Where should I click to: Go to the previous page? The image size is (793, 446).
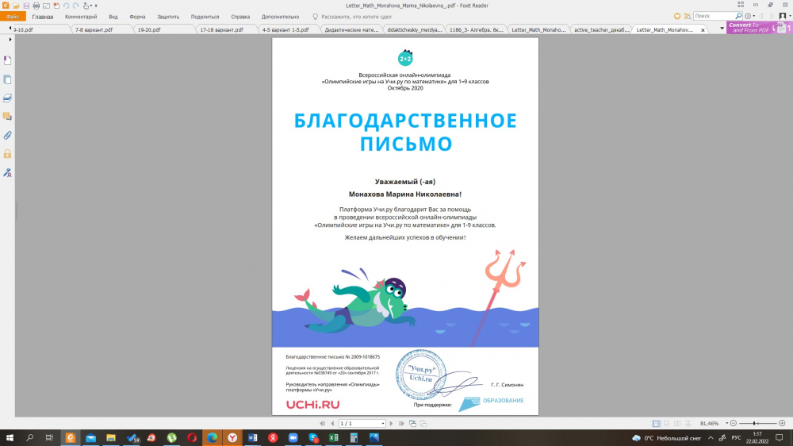point(332,423)
